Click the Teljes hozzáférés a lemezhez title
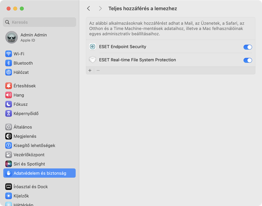The height and width of the screenshot is (206, 262). 142,9
